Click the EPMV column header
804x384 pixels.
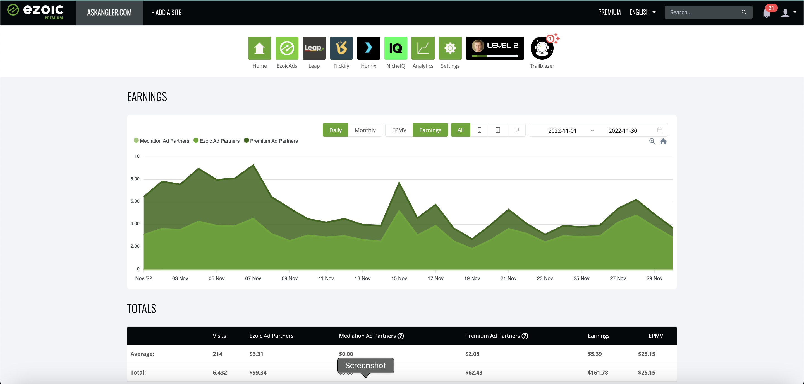coord(656,336)
